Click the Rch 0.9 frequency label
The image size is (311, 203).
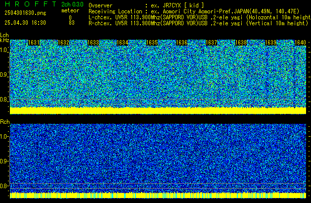(4, 161)
